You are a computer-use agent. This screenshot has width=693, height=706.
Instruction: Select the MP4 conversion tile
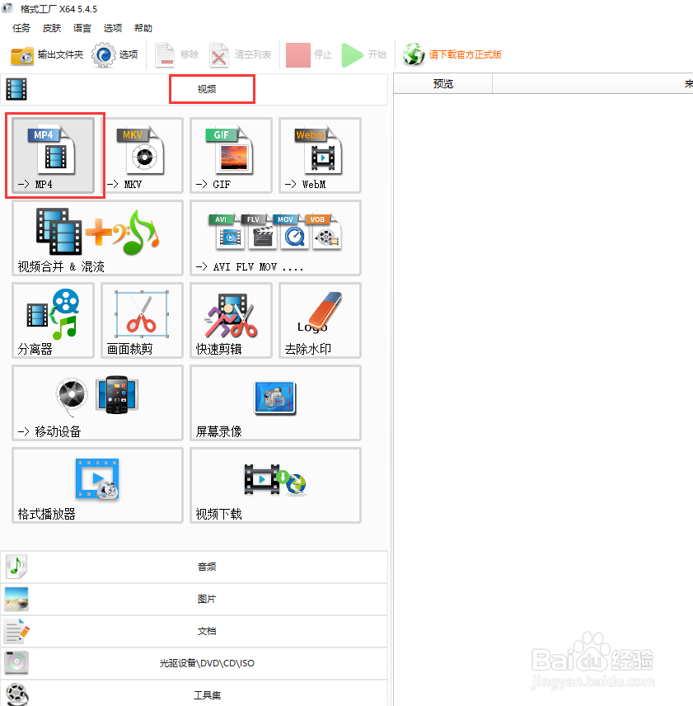point(53,155)
